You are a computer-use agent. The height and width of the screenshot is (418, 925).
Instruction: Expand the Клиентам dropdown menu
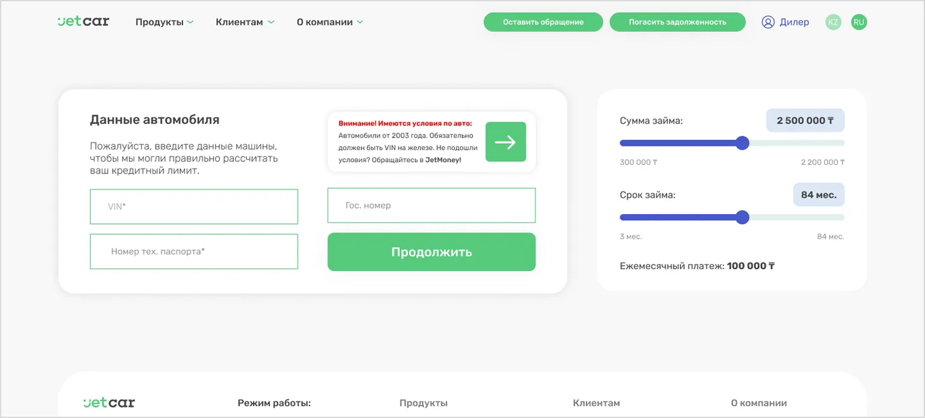(245, 21)
